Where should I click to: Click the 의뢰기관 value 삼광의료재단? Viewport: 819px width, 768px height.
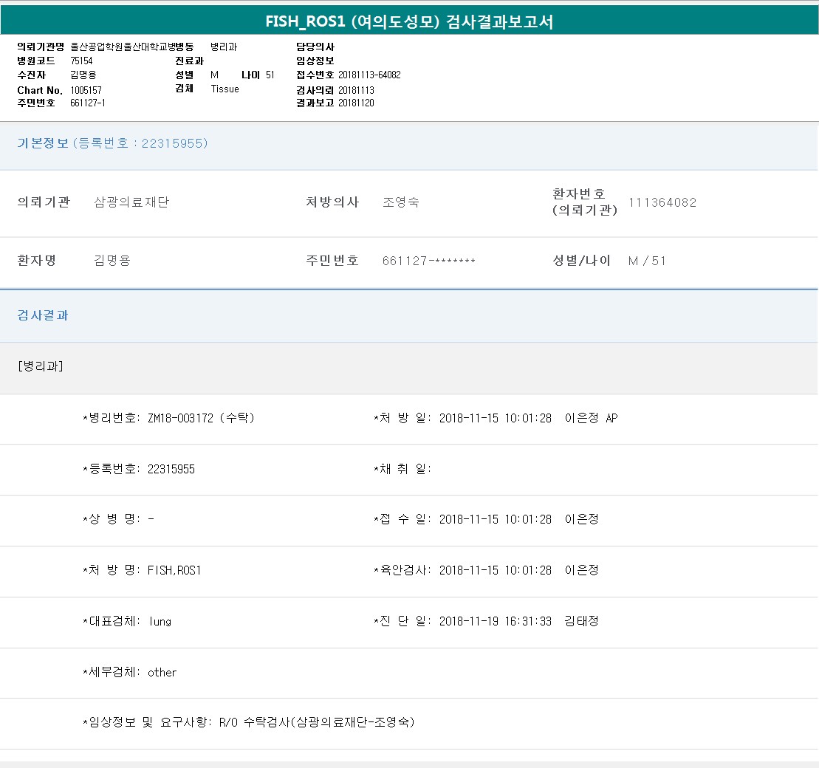pyautogui.click(x=131, y=202)
